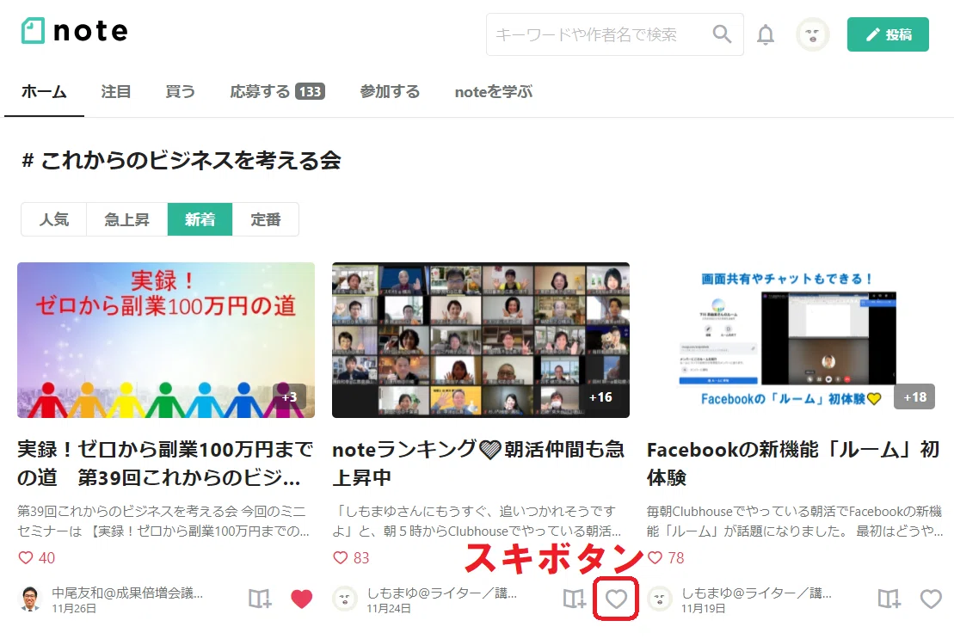Add the 11月19日 article to a magazine
Viewport: 954px width, 639px height.
(889, 599)
